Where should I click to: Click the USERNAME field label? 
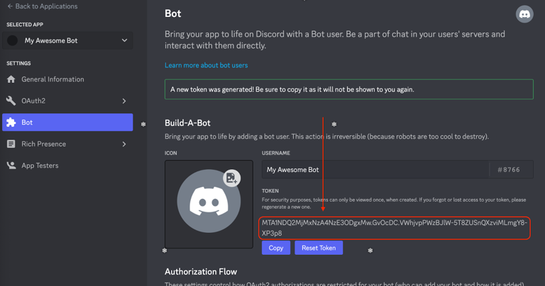point(276,153)
